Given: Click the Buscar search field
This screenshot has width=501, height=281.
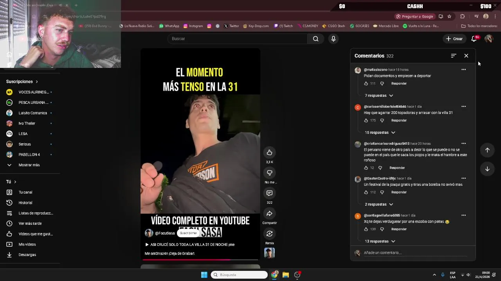Looking at the screenshot, I should click(x=238, y=39).
